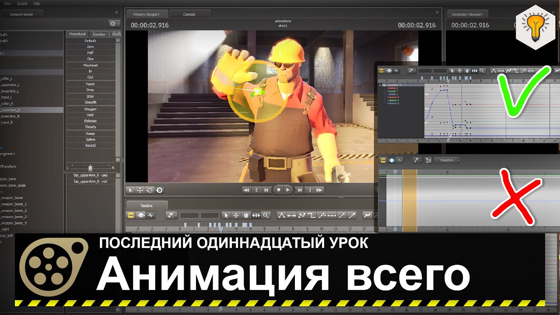Viewport: 560px width, 315px height.
Task: Click the first empty value field in Timeline toolbar
Action: pos(189,215)
